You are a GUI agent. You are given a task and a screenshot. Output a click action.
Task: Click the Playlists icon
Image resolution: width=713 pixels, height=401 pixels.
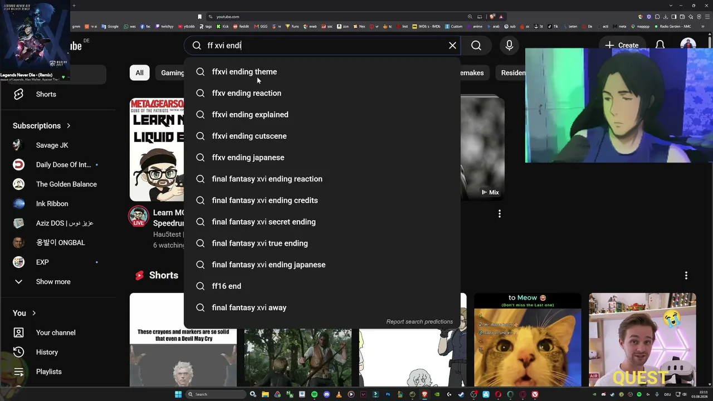point(18,371)
